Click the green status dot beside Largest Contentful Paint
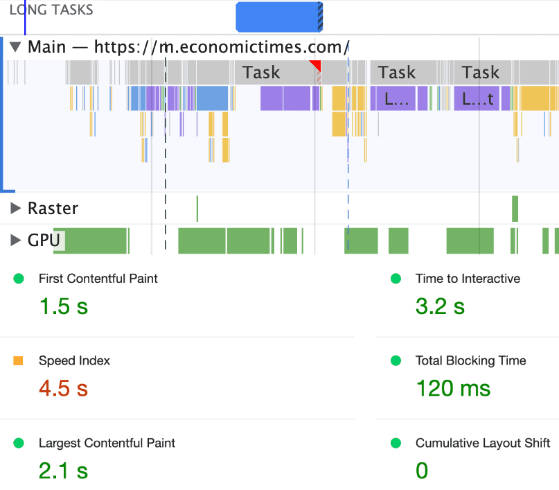The width and height of the screenshot is (559, 490). 18,443
